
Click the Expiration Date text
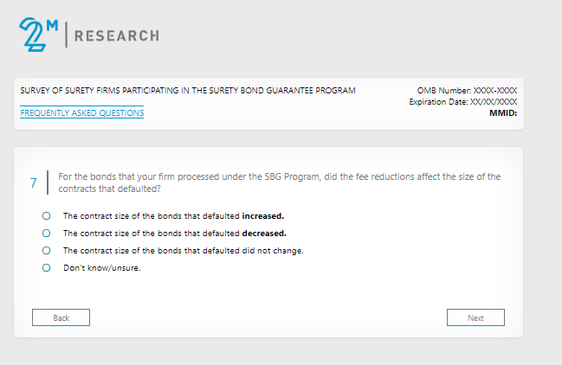(462, 102)
